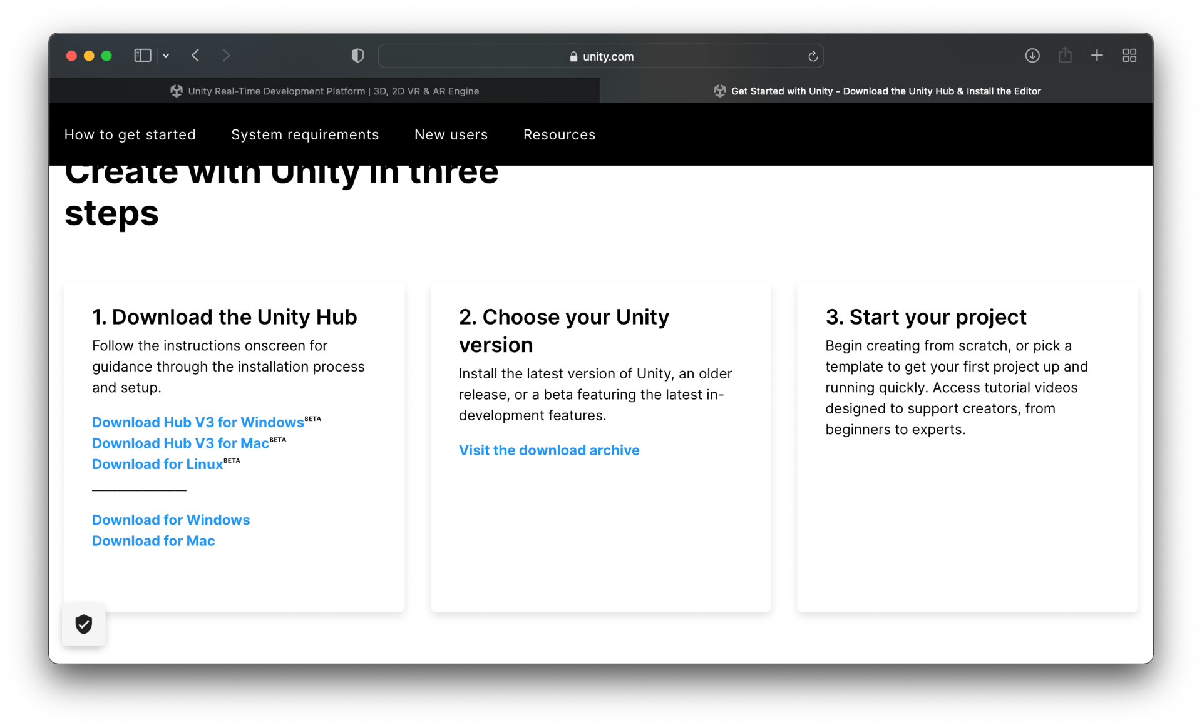Viewport: 1202px width, 728px height.
Task: Click the Unity logo favicon on the left tab
Action: click(177, 91)
